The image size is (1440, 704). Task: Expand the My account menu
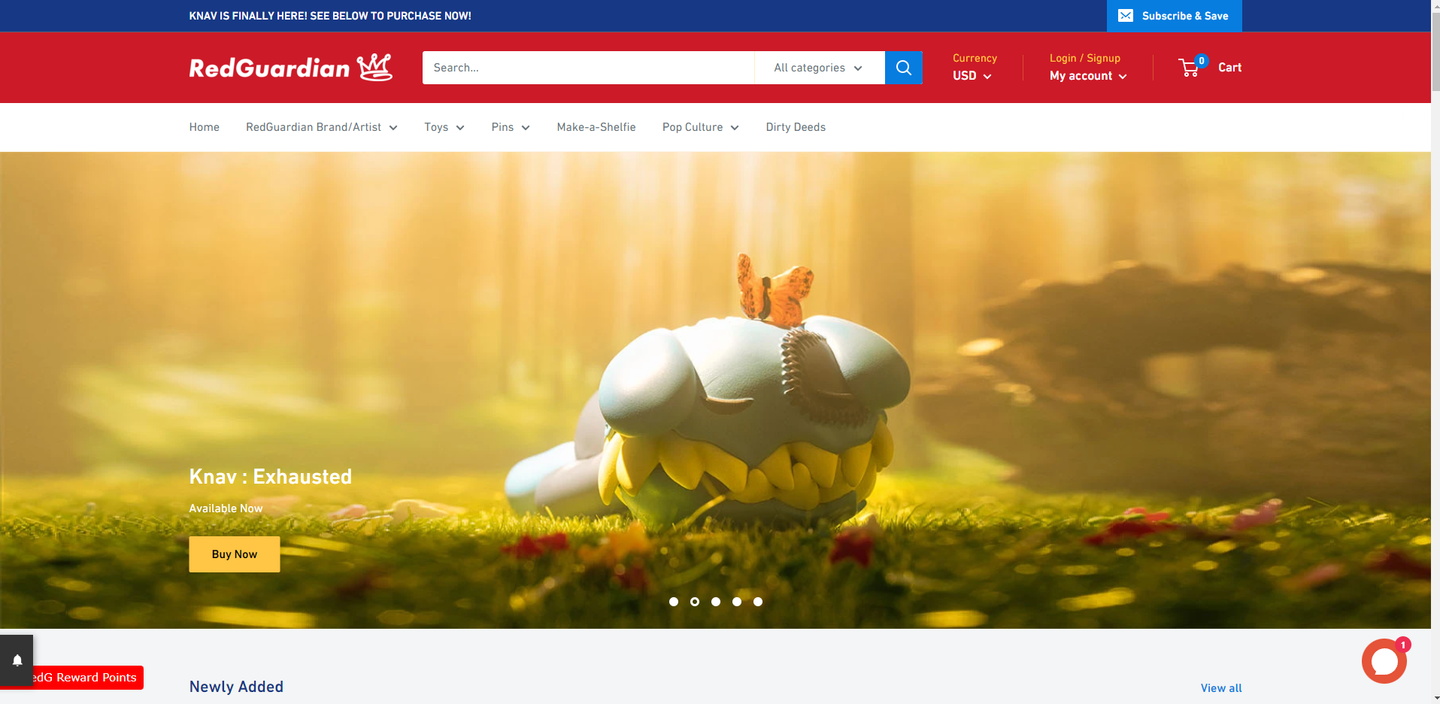(1088, 76)
